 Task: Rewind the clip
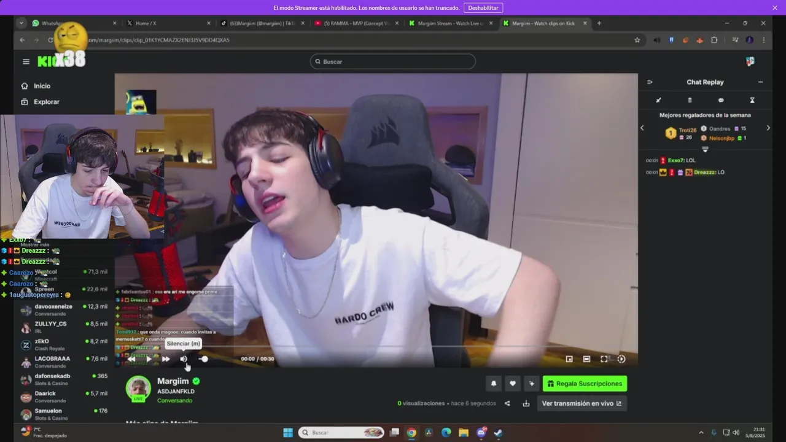[131, 359]
